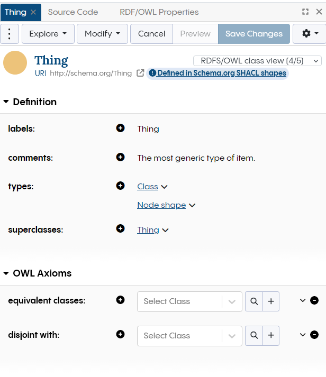Open the Thing URI external link icon
The image size is (326, 377).
140,73
